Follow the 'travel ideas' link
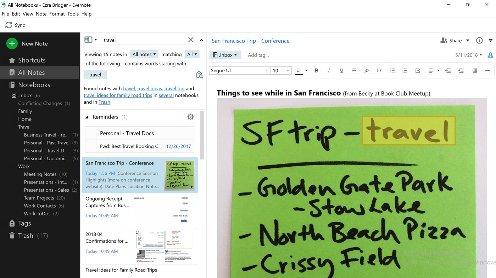This screenshot has height=278, width=496. (x=150, y=88)
